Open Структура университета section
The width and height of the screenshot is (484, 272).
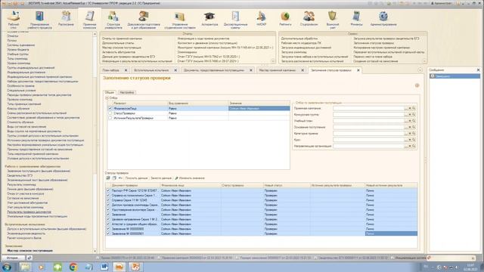(x=113, y=20)
